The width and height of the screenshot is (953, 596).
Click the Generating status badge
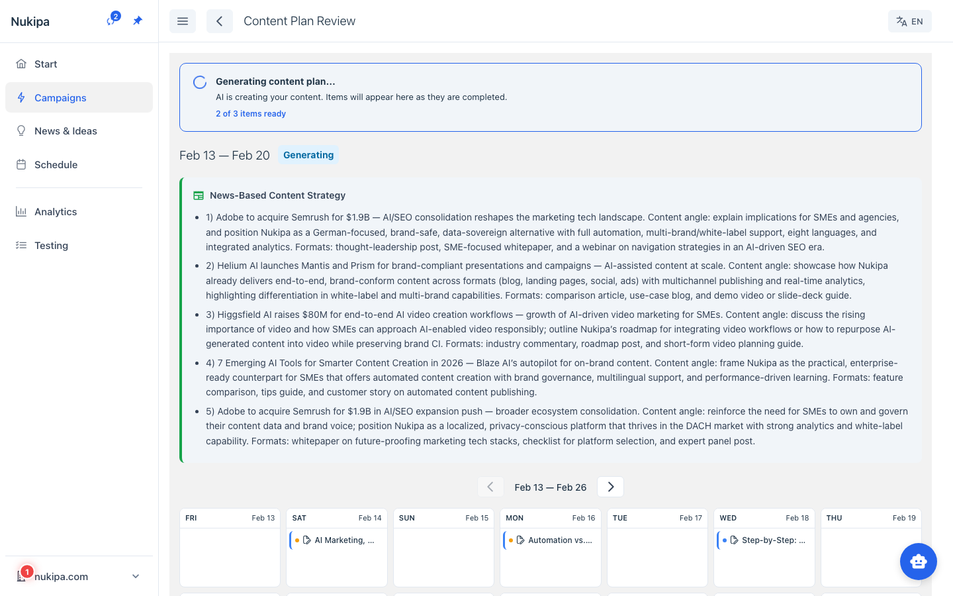pos(308,155)
